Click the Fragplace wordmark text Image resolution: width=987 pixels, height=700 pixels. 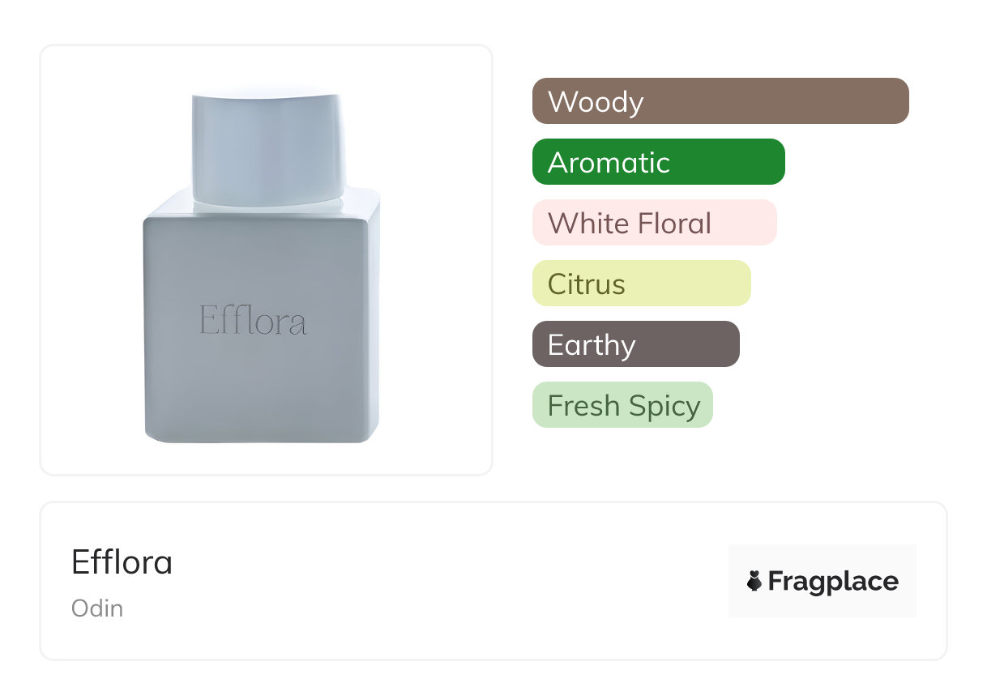tap(833, 581)
